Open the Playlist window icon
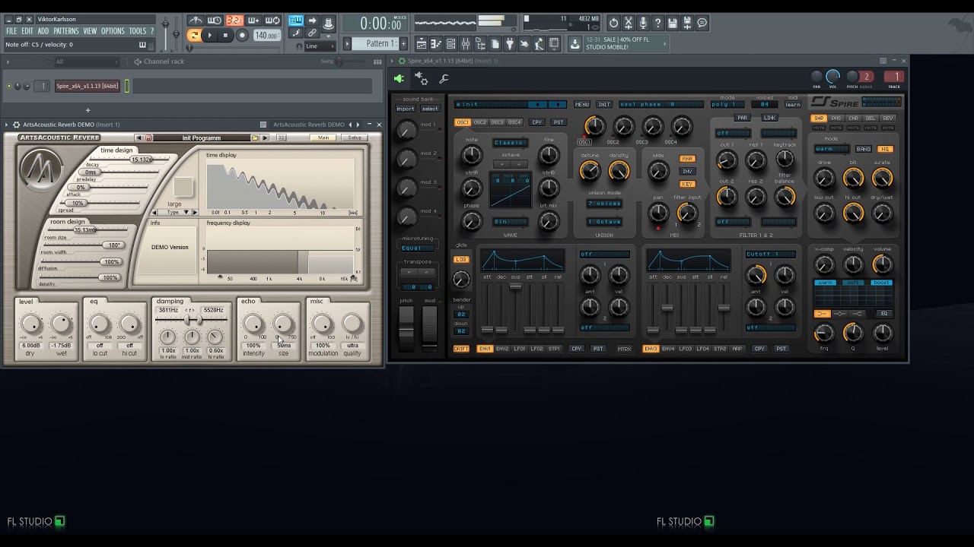Screen dimensions: 974x547 click(x=421, y=44)
